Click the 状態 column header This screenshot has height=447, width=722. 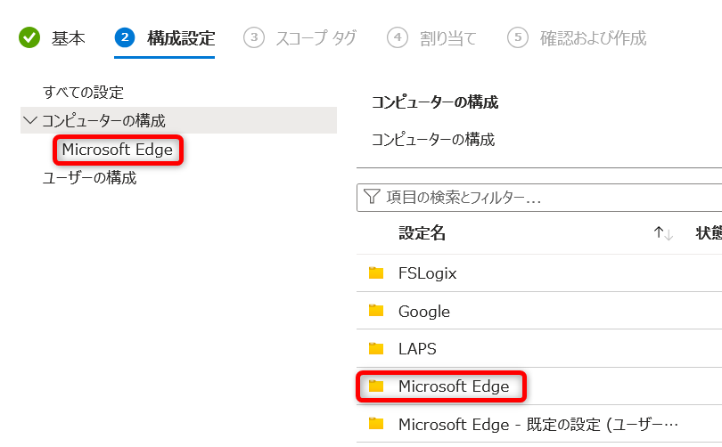tap(709, 233)
